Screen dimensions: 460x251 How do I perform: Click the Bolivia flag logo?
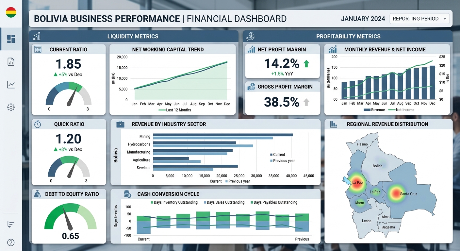point(11,12)
